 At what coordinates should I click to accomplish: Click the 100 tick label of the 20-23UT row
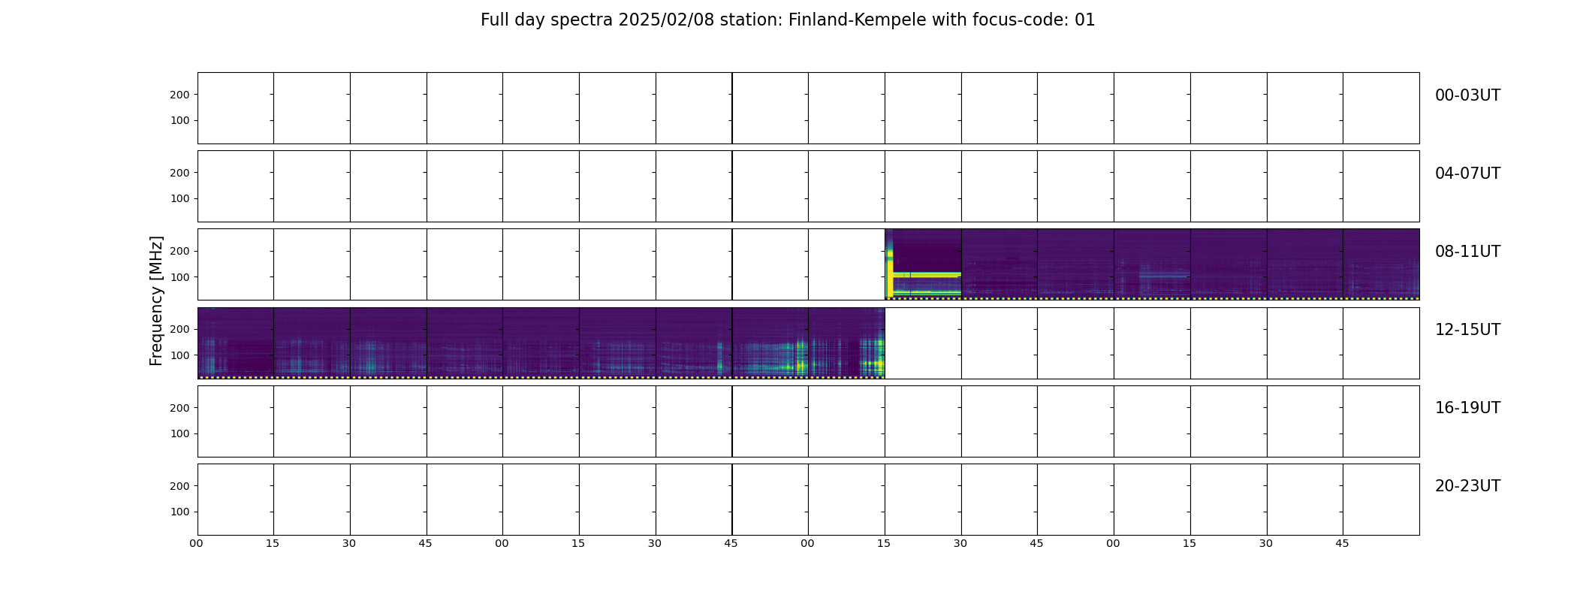tap(179, 512)
